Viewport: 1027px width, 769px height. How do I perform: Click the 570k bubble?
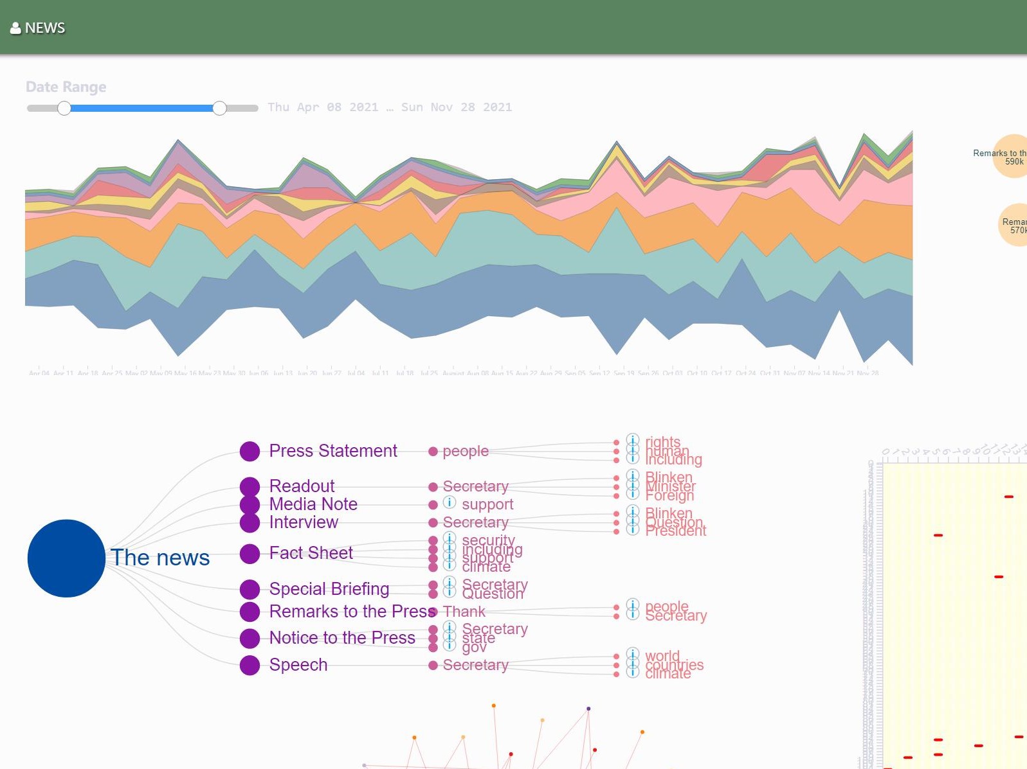pos(1013,225)
